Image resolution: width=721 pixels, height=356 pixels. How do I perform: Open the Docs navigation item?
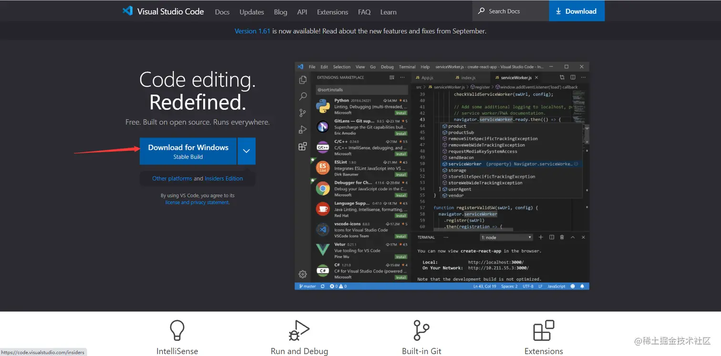(x=222, y=12)
